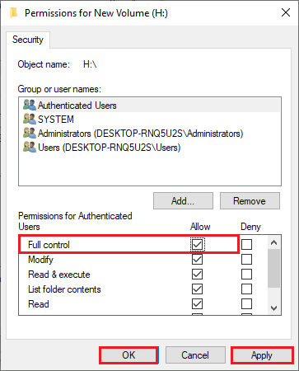The width and height of the screenshot is (299, 371).
Task: Select the Authenticated Users group icon
Action: [x=30, y=105]
